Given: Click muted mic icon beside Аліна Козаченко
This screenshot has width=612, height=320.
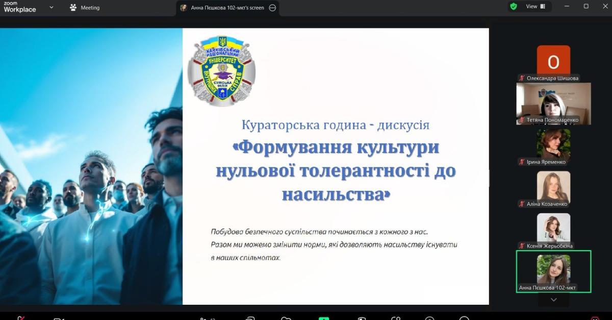Looking at the screenshot, I should coord(522,204).
